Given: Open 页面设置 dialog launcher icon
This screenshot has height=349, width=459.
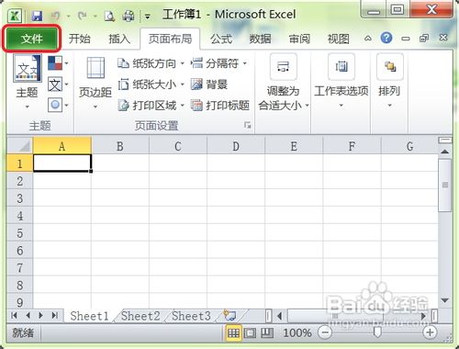Looking at the screenshot, I should 247,125.
